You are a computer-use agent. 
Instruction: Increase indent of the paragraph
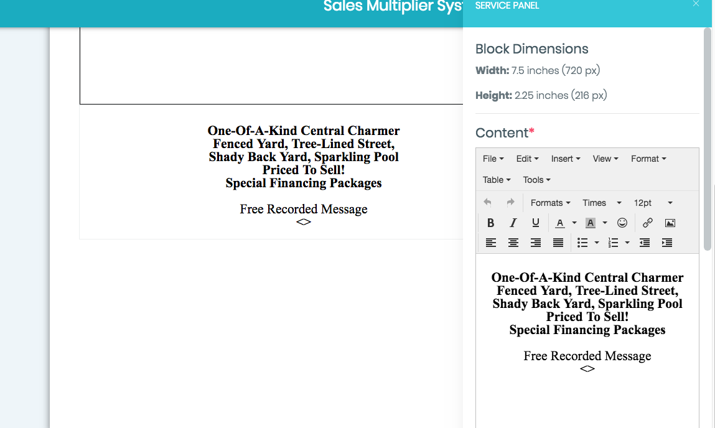(x=667, y=243)
